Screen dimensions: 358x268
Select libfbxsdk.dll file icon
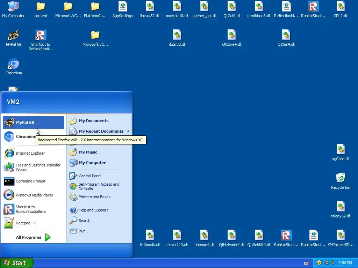point(150,238)
